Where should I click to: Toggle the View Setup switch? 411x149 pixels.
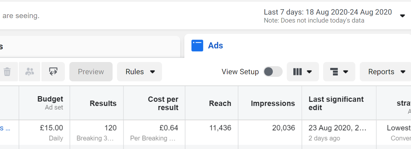(x=273, y=72)
